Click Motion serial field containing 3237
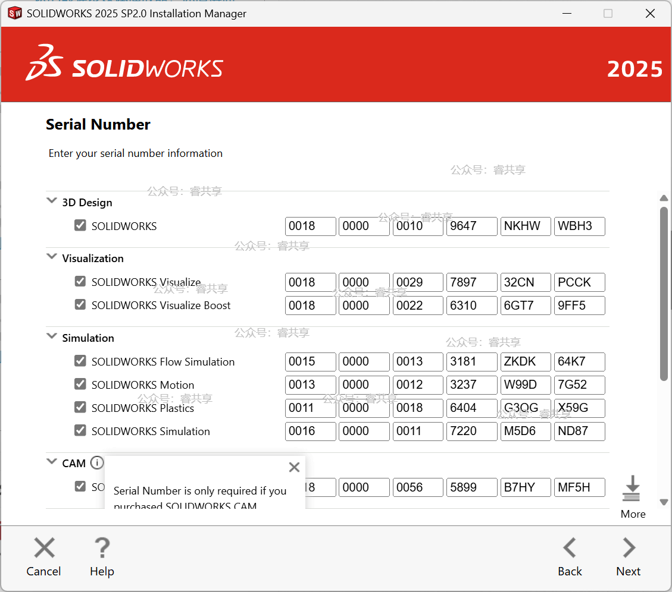 [x=471, y=385]
